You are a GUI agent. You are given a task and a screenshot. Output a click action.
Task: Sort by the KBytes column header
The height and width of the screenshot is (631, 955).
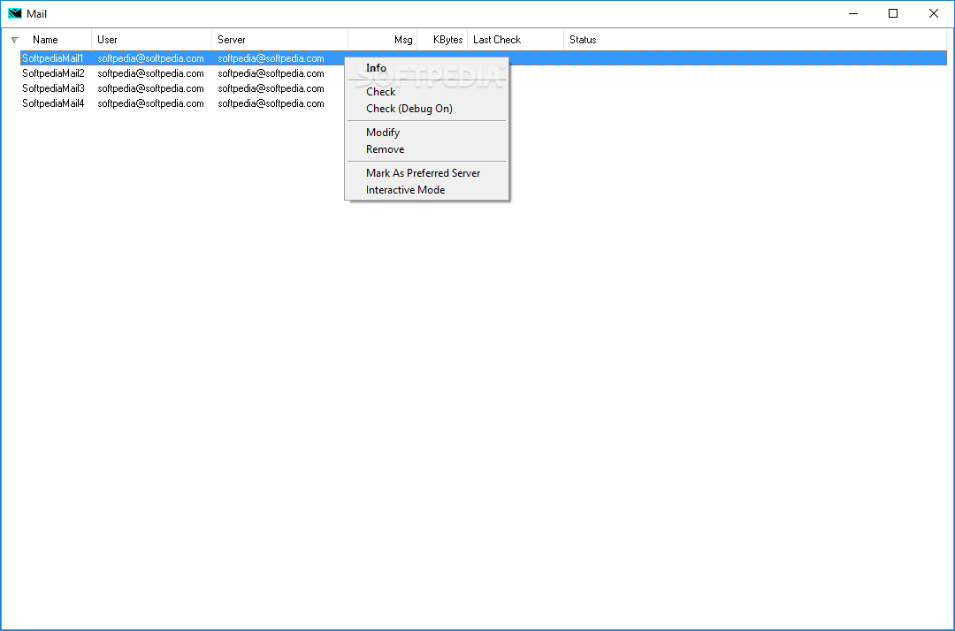click(442, 40)
